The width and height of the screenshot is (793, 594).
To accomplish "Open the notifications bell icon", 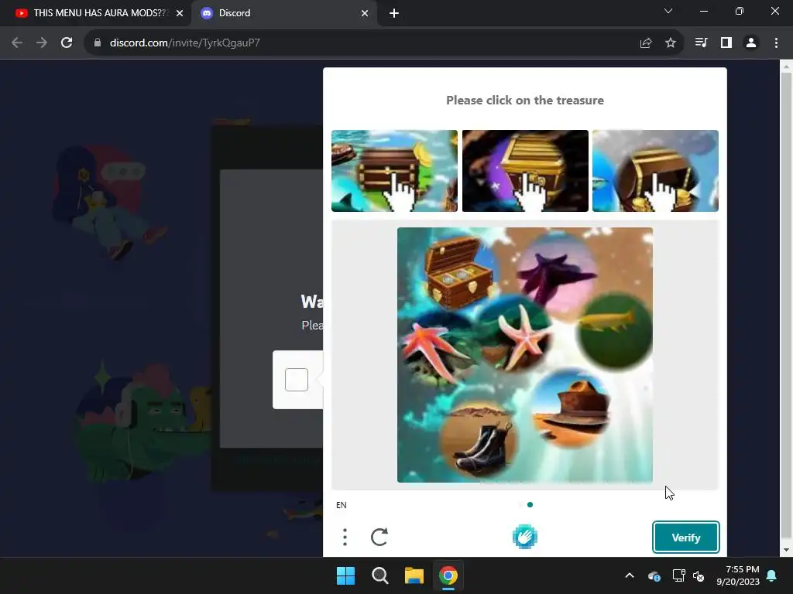I will [772, 575].
